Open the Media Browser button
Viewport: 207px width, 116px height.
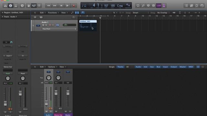(202, 6)
